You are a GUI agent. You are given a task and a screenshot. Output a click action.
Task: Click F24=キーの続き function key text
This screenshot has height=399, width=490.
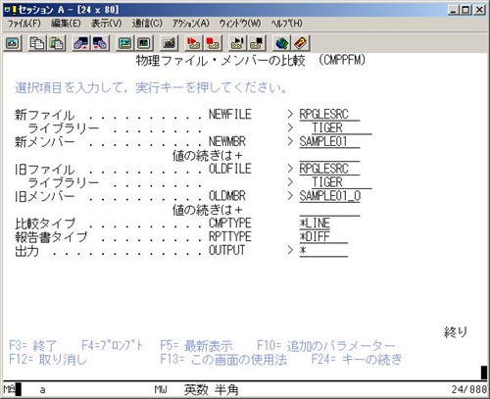tap(357, 360)
